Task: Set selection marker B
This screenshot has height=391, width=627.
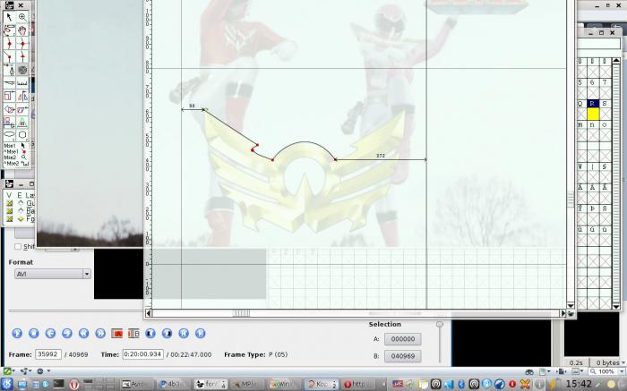Action: (x=133, y=333)
